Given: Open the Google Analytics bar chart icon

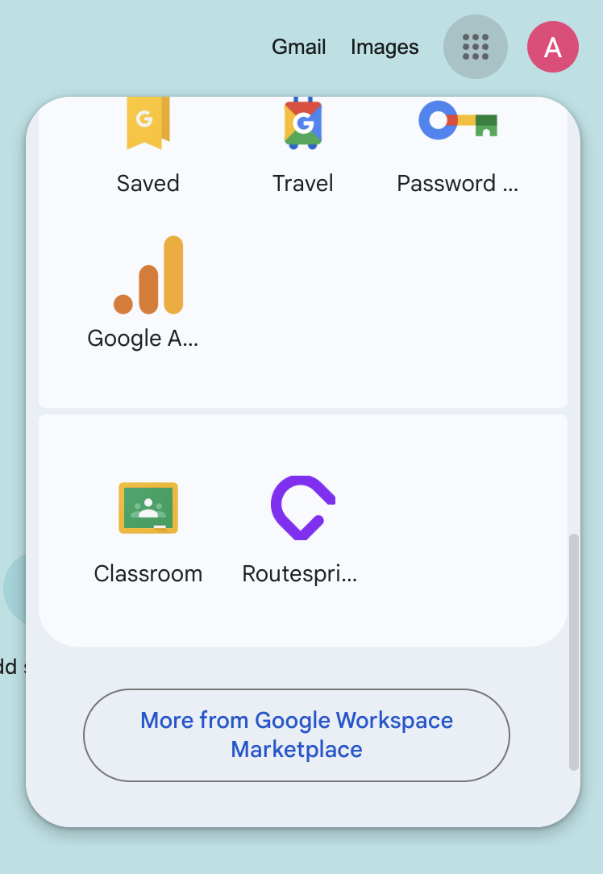Looking at the screenshot, I should click(x=148, y=276).
